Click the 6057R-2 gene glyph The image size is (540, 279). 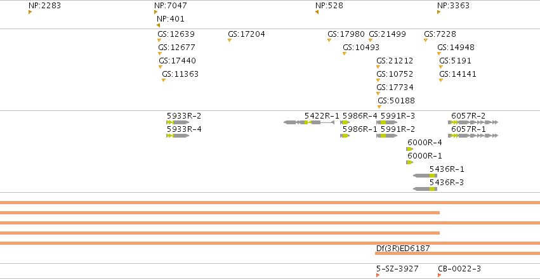(x=473, y=122)
